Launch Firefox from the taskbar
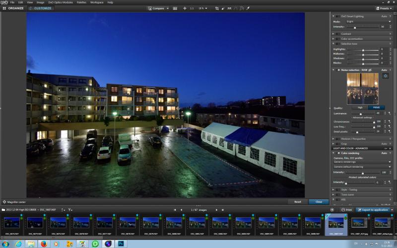This screenshot has width=397, height=248. [44, 244]
